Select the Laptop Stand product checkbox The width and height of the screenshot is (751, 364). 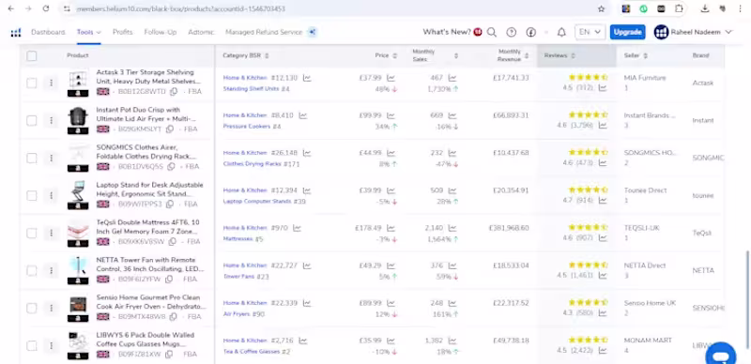pyautogui.click(x=32, y=195)
